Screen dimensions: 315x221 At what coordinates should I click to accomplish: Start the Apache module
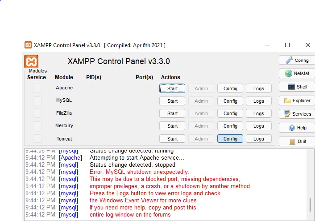coord(172,88)
